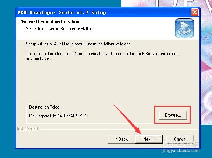Close the Setup window
This screenshot has width=212, height=158.
pos(195,13)
